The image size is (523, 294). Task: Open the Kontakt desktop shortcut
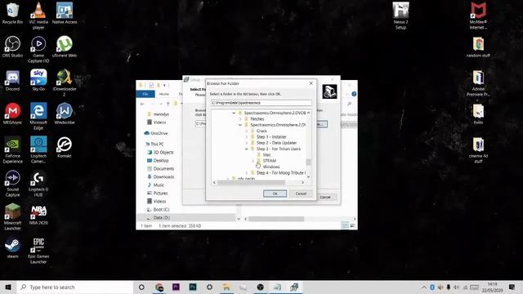click(x=65, y=147)
